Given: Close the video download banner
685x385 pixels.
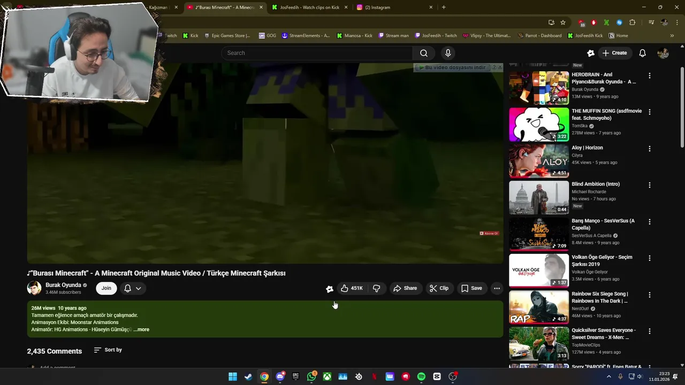Looking at the screenshot, I should point(500,67).
